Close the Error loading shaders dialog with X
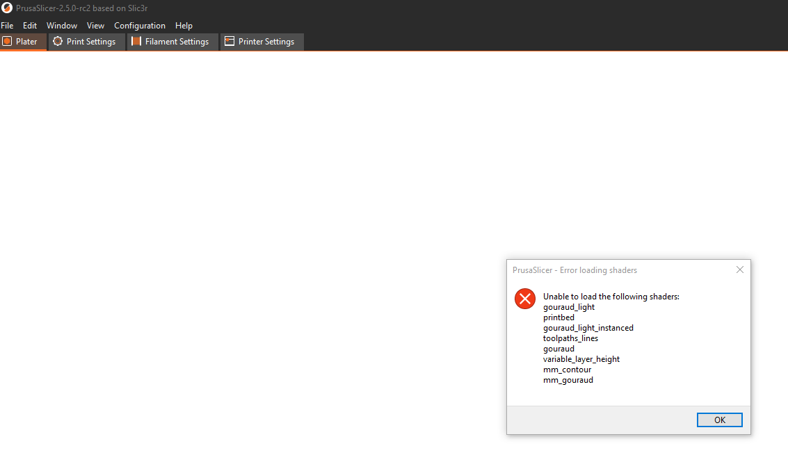The height and width of the screenshot is (455, 788). click(739, 270)
